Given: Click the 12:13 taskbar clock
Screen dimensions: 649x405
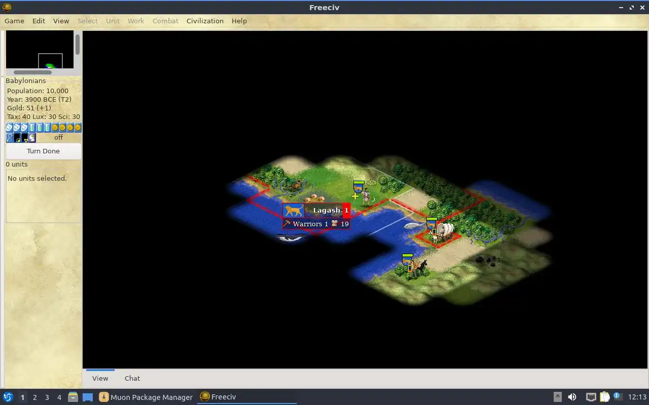Looking at the screenshot, I should click(x=637, y=397).
